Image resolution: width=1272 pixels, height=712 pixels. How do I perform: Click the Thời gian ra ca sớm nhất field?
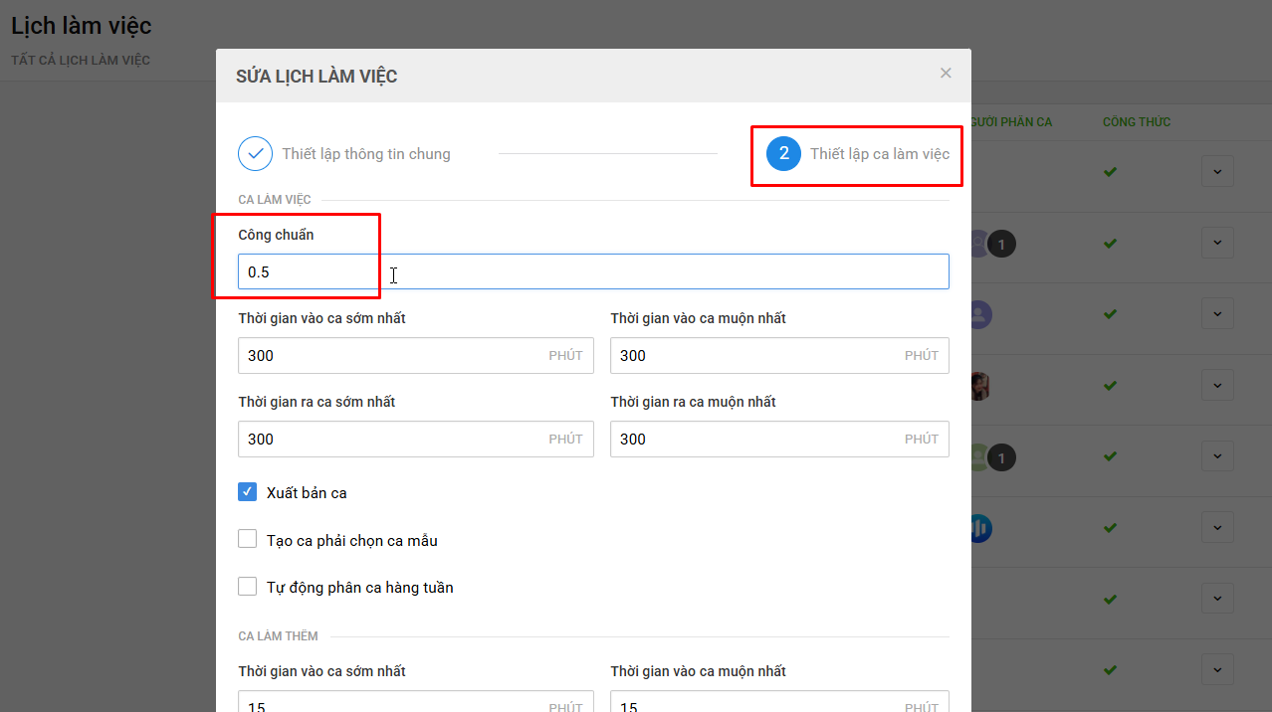pyautogui.click(x=416, y=440)
